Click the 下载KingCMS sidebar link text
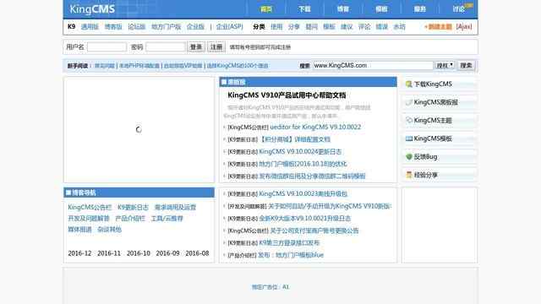 pos(433,84)
